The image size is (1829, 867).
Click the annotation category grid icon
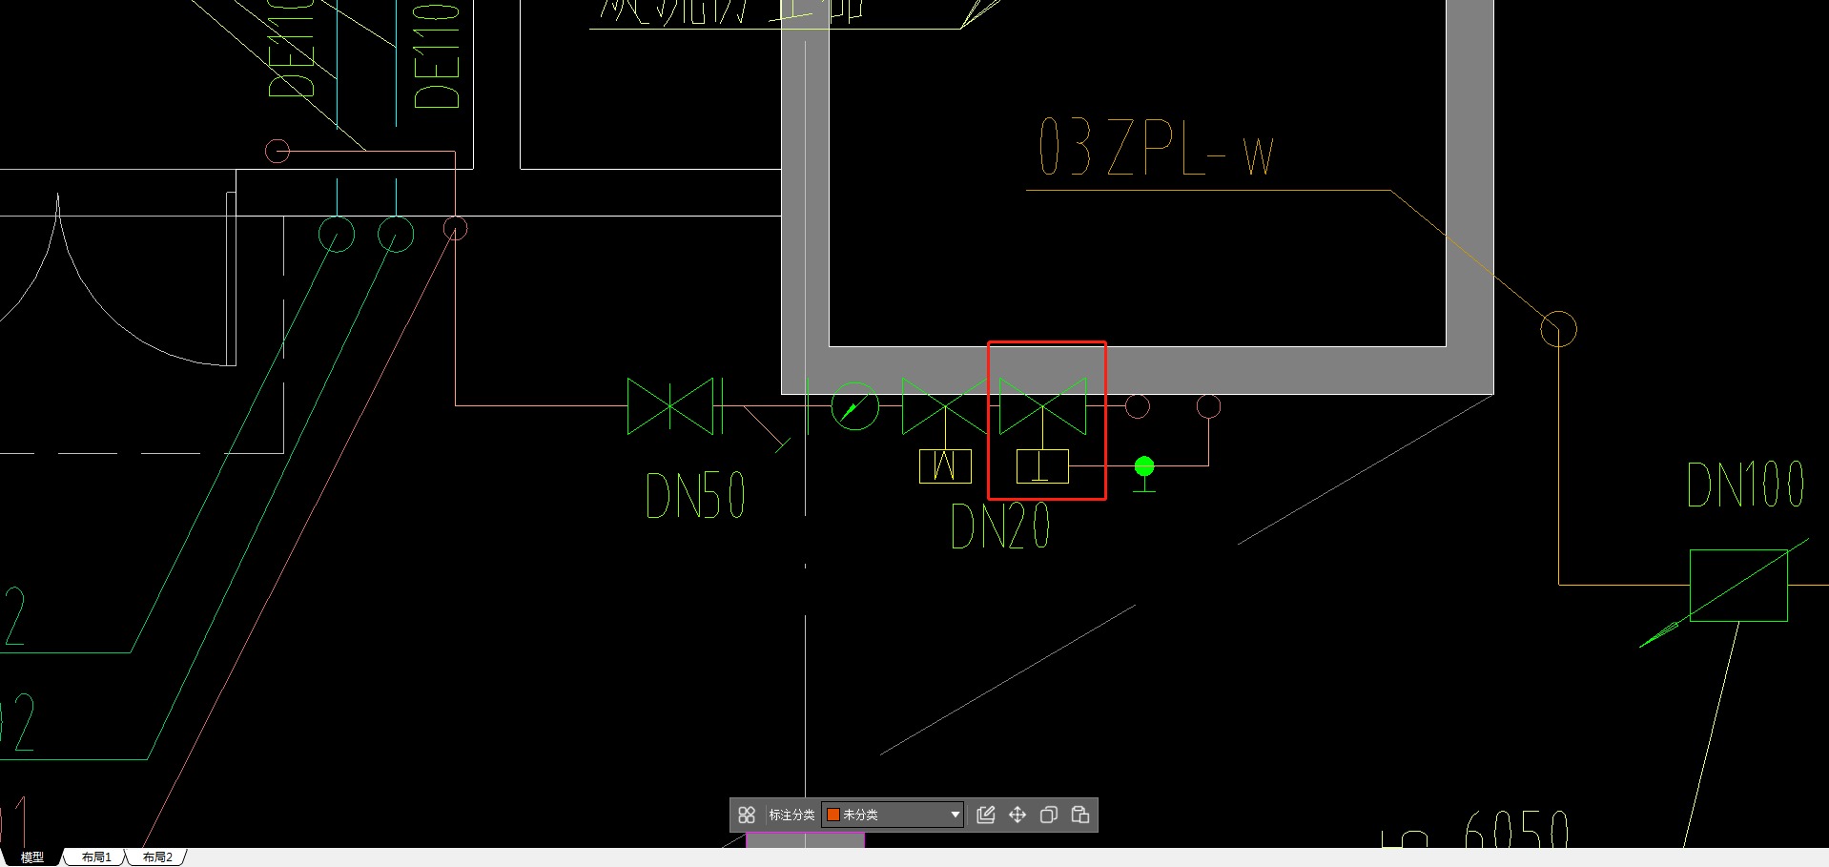747,815
